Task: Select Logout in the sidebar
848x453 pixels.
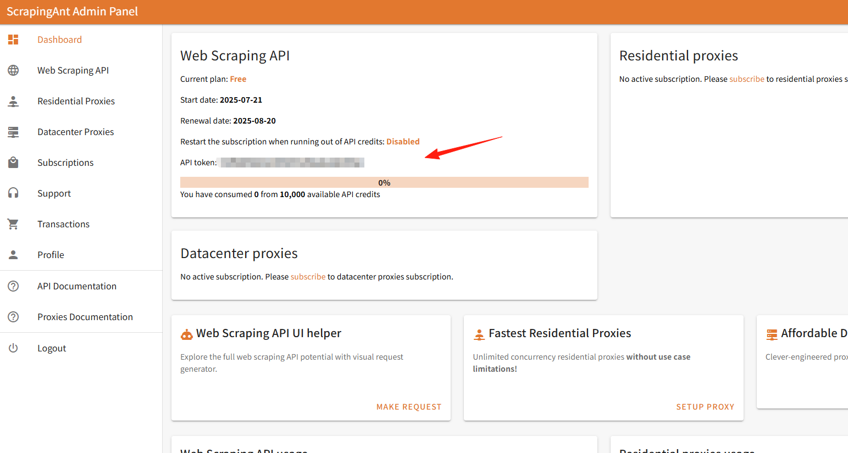Action: [81, 348]
